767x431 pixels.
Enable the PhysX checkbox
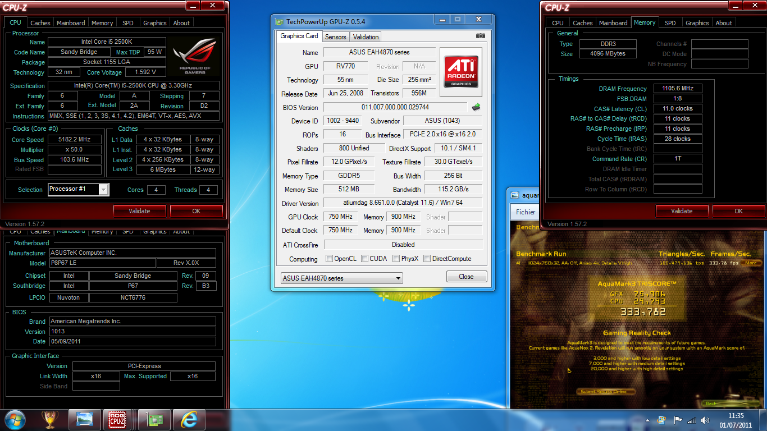(x=396, y=259)
